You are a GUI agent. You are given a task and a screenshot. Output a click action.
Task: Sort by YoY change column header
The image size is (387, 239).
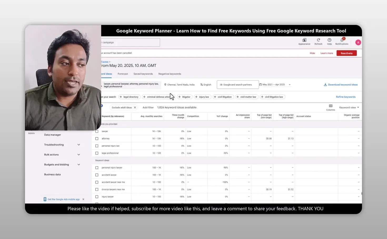click(222, 116)
